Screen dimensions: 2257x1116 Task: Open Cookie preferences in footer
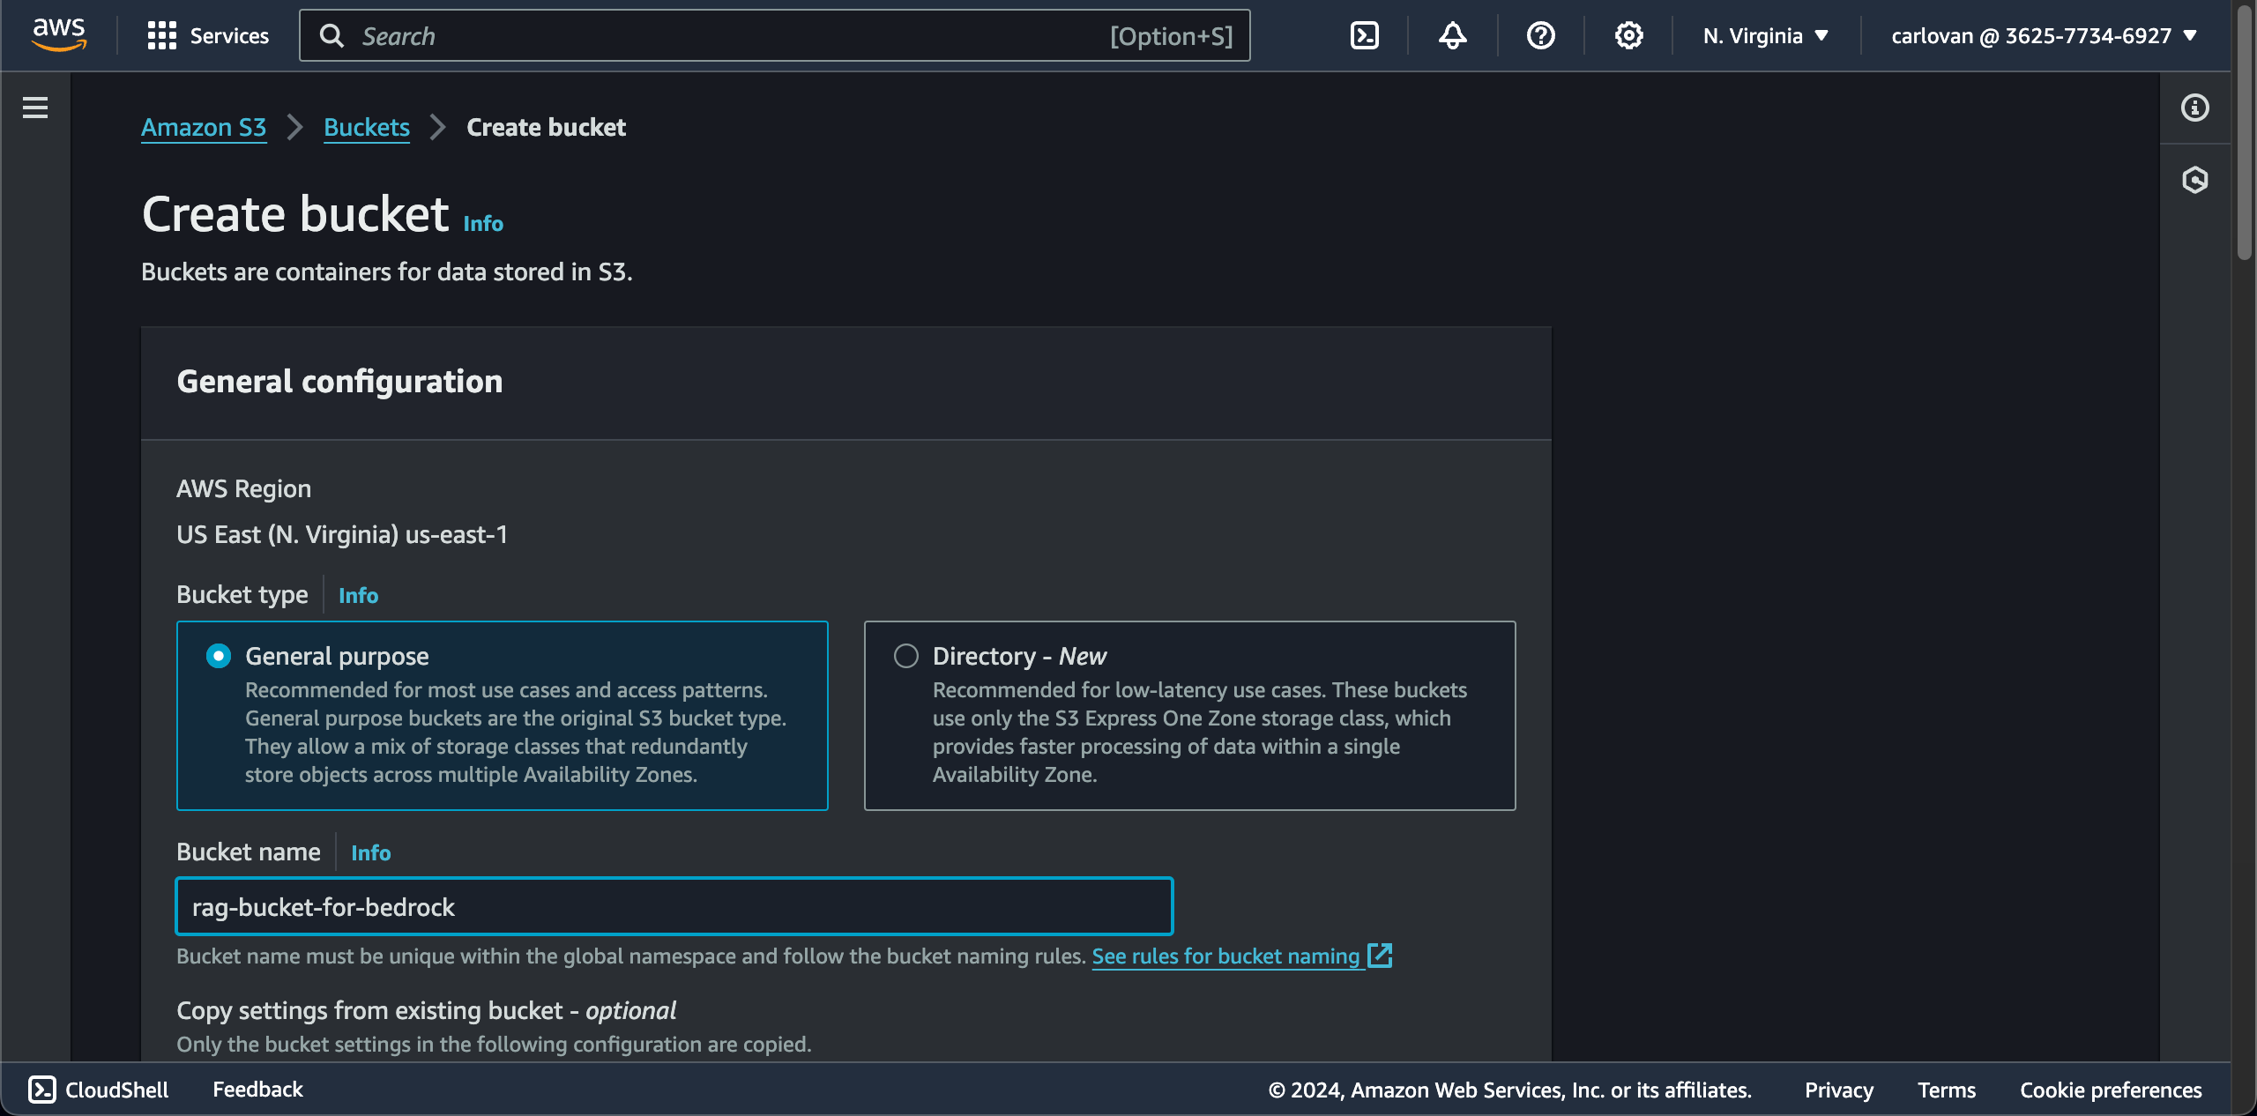[x=2111, y=1090]
